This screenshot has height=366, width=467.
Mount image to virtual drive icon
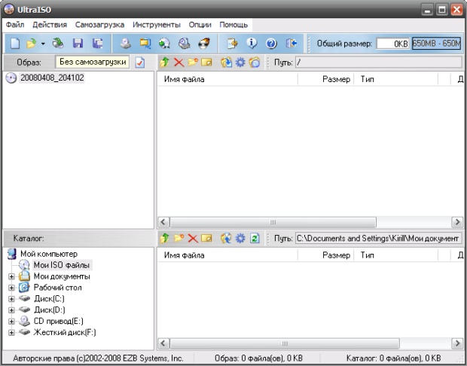point(184,44)
